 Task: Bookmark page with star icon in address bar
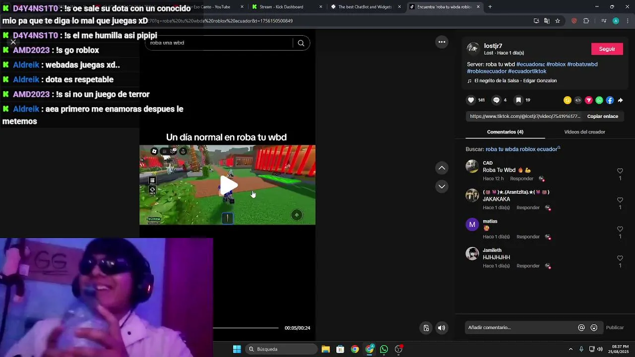[558, 21]
